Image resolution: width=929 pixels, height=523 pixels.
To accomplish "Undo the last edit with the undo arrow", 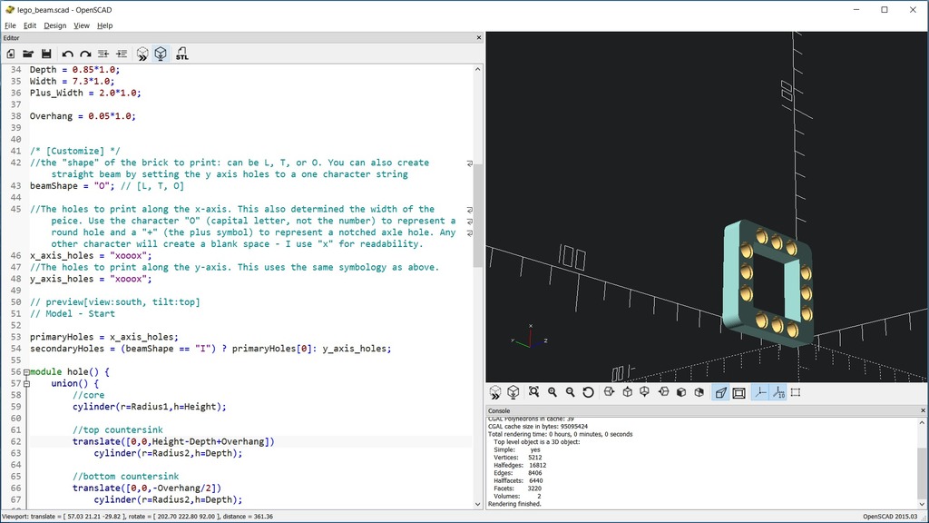I will point(68,54).
